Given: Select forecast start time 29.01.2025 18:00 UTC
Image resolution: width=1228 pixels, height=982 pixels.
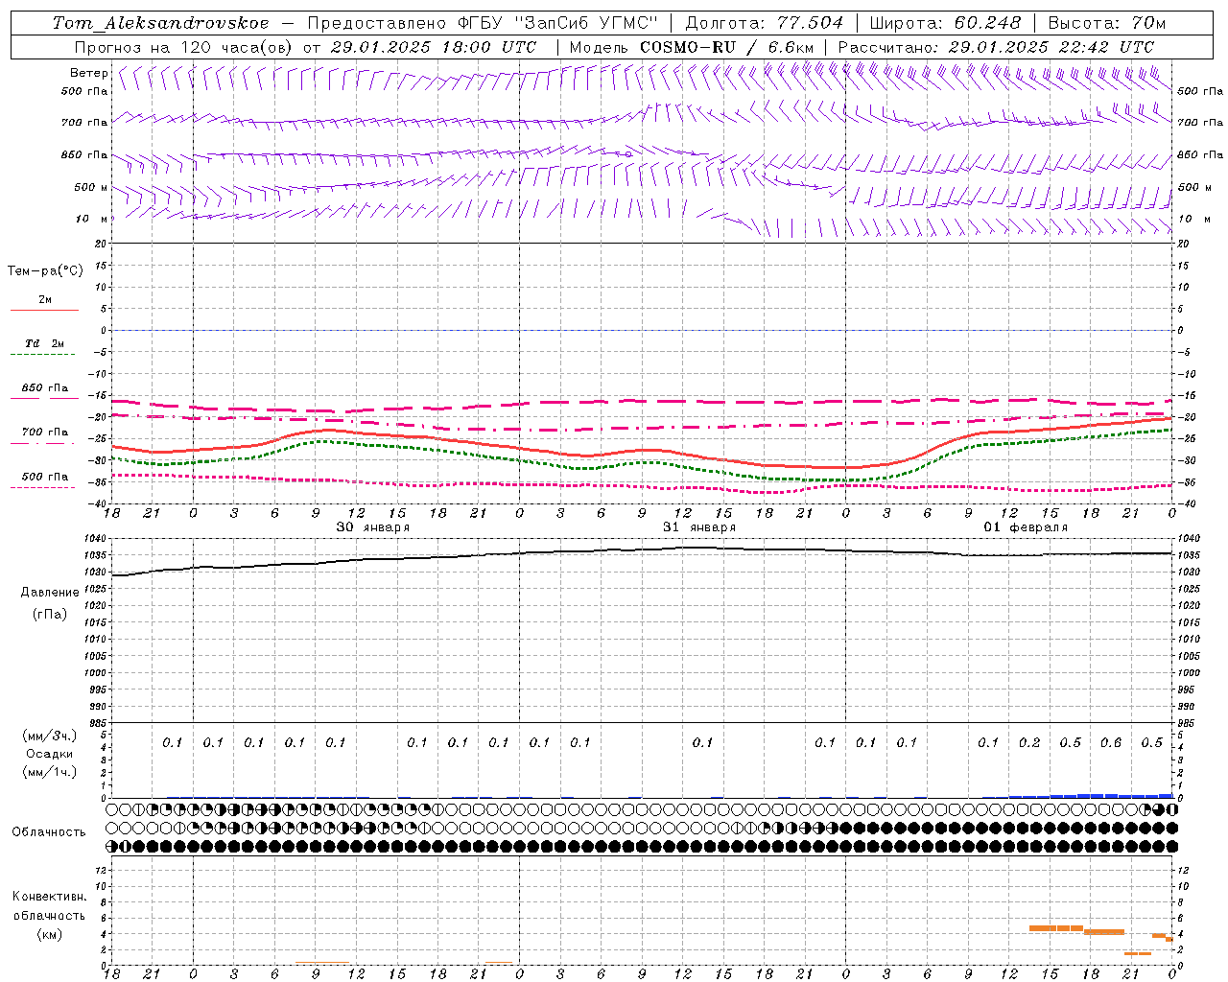Looking at the screenshot, I should pos(434,46).
